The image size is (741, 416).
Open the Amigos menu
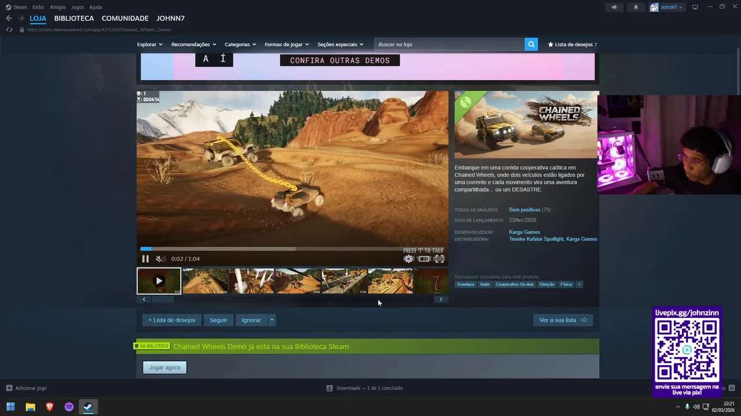[x=58, y=7]
